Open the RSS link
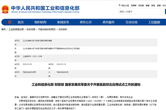The height and width of the screenshot is (110, 166). (164, 5)
